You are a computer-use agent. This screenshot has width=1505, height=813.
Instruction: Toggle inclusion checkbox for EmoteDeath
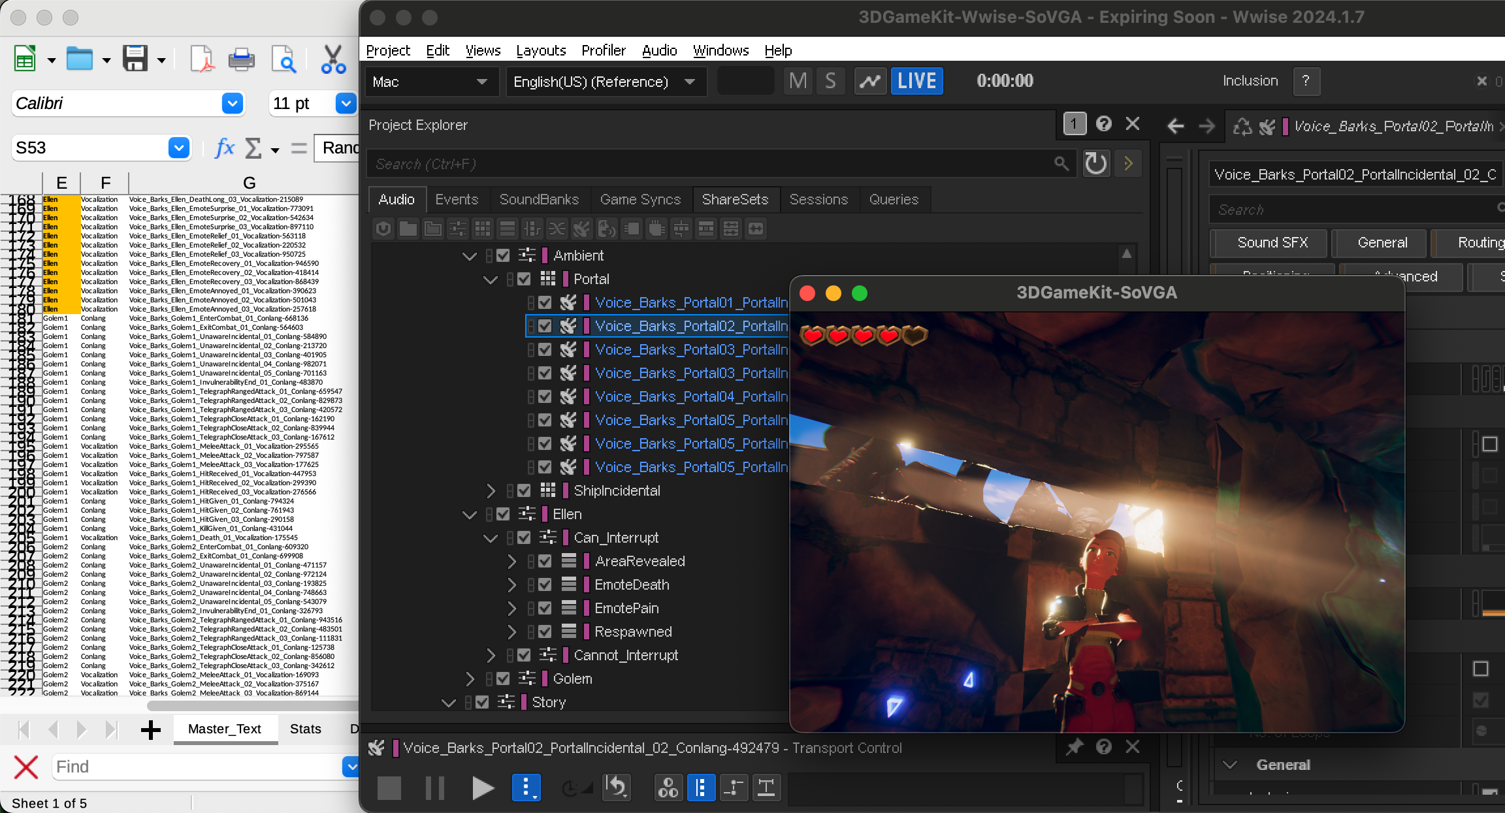pos(545,584)
